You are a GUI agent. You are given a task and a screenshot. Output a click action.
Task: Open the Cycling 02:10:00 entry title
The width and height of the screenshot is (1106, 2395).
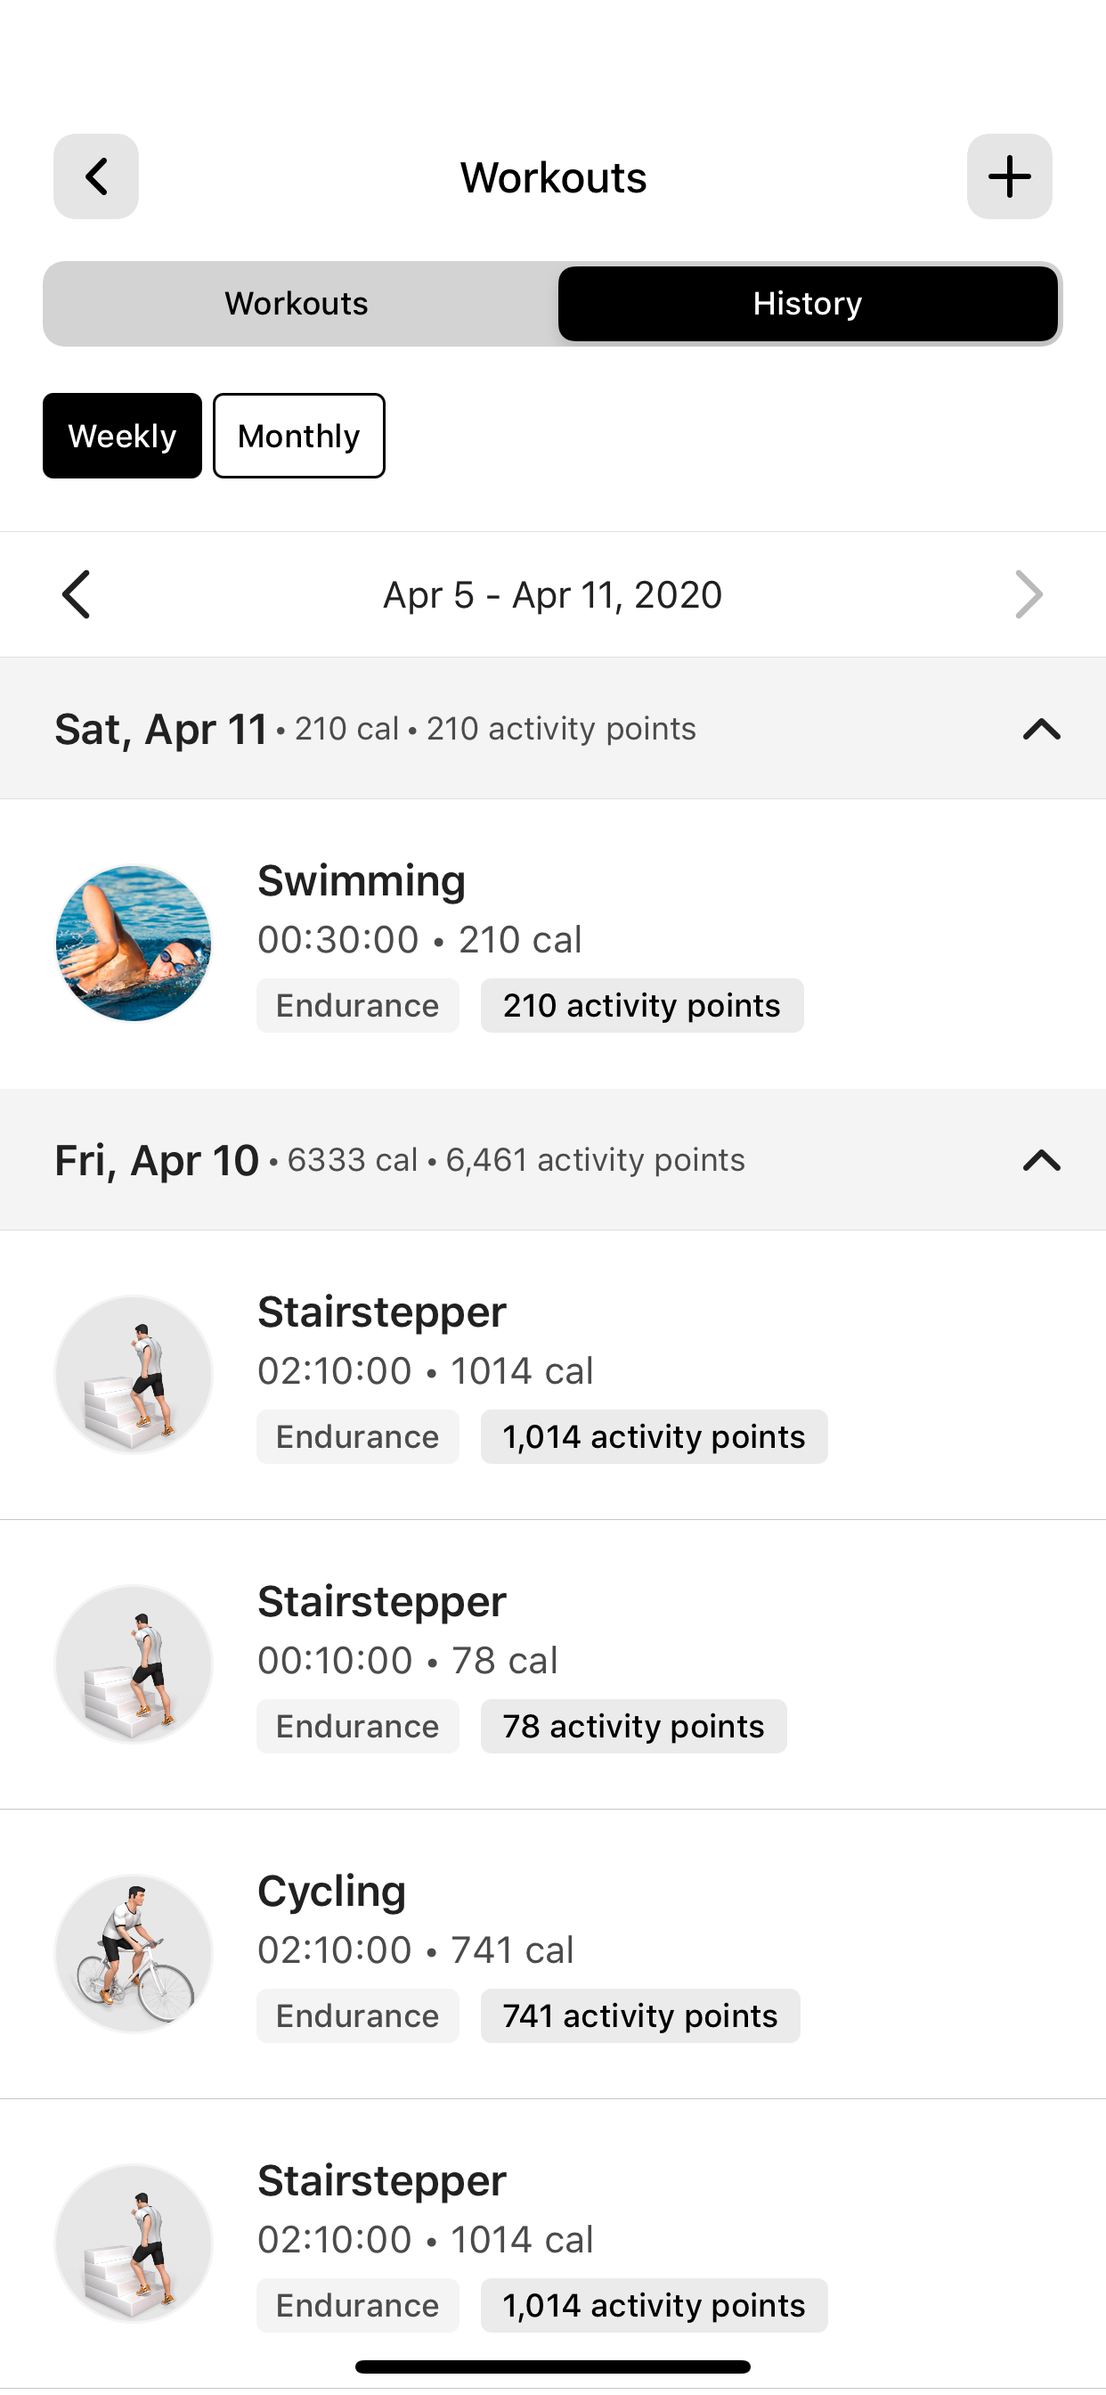[x=332, y=1891]
